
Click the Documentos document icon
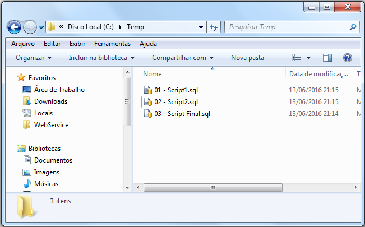pos(27,160)
